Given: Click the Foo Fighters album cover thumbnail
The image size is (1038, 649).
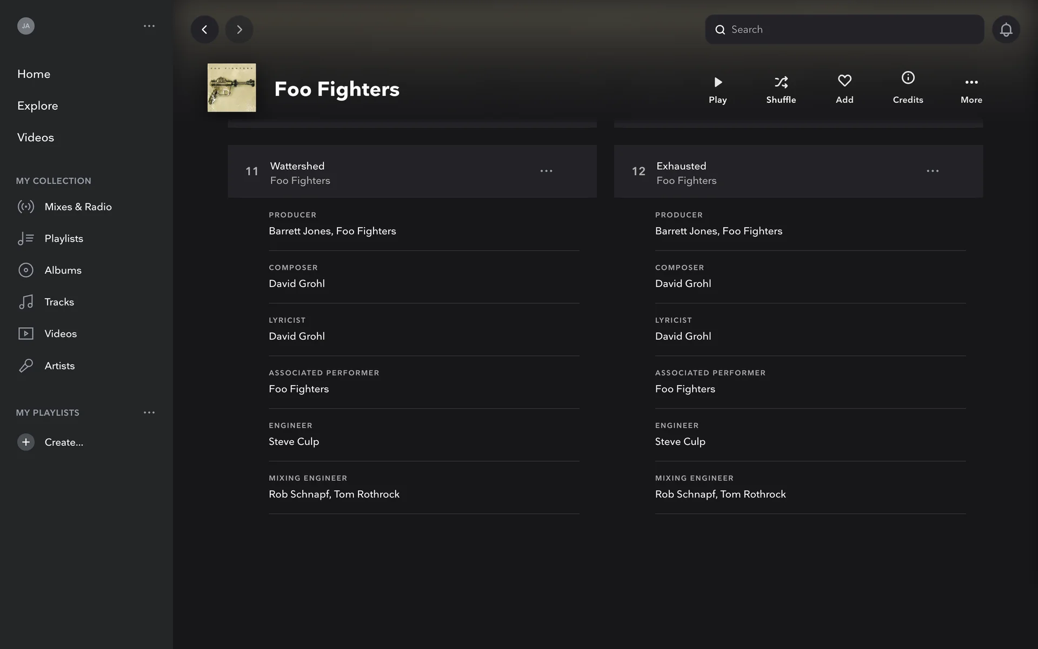Looking at the screenshot, I should (231, 88).
